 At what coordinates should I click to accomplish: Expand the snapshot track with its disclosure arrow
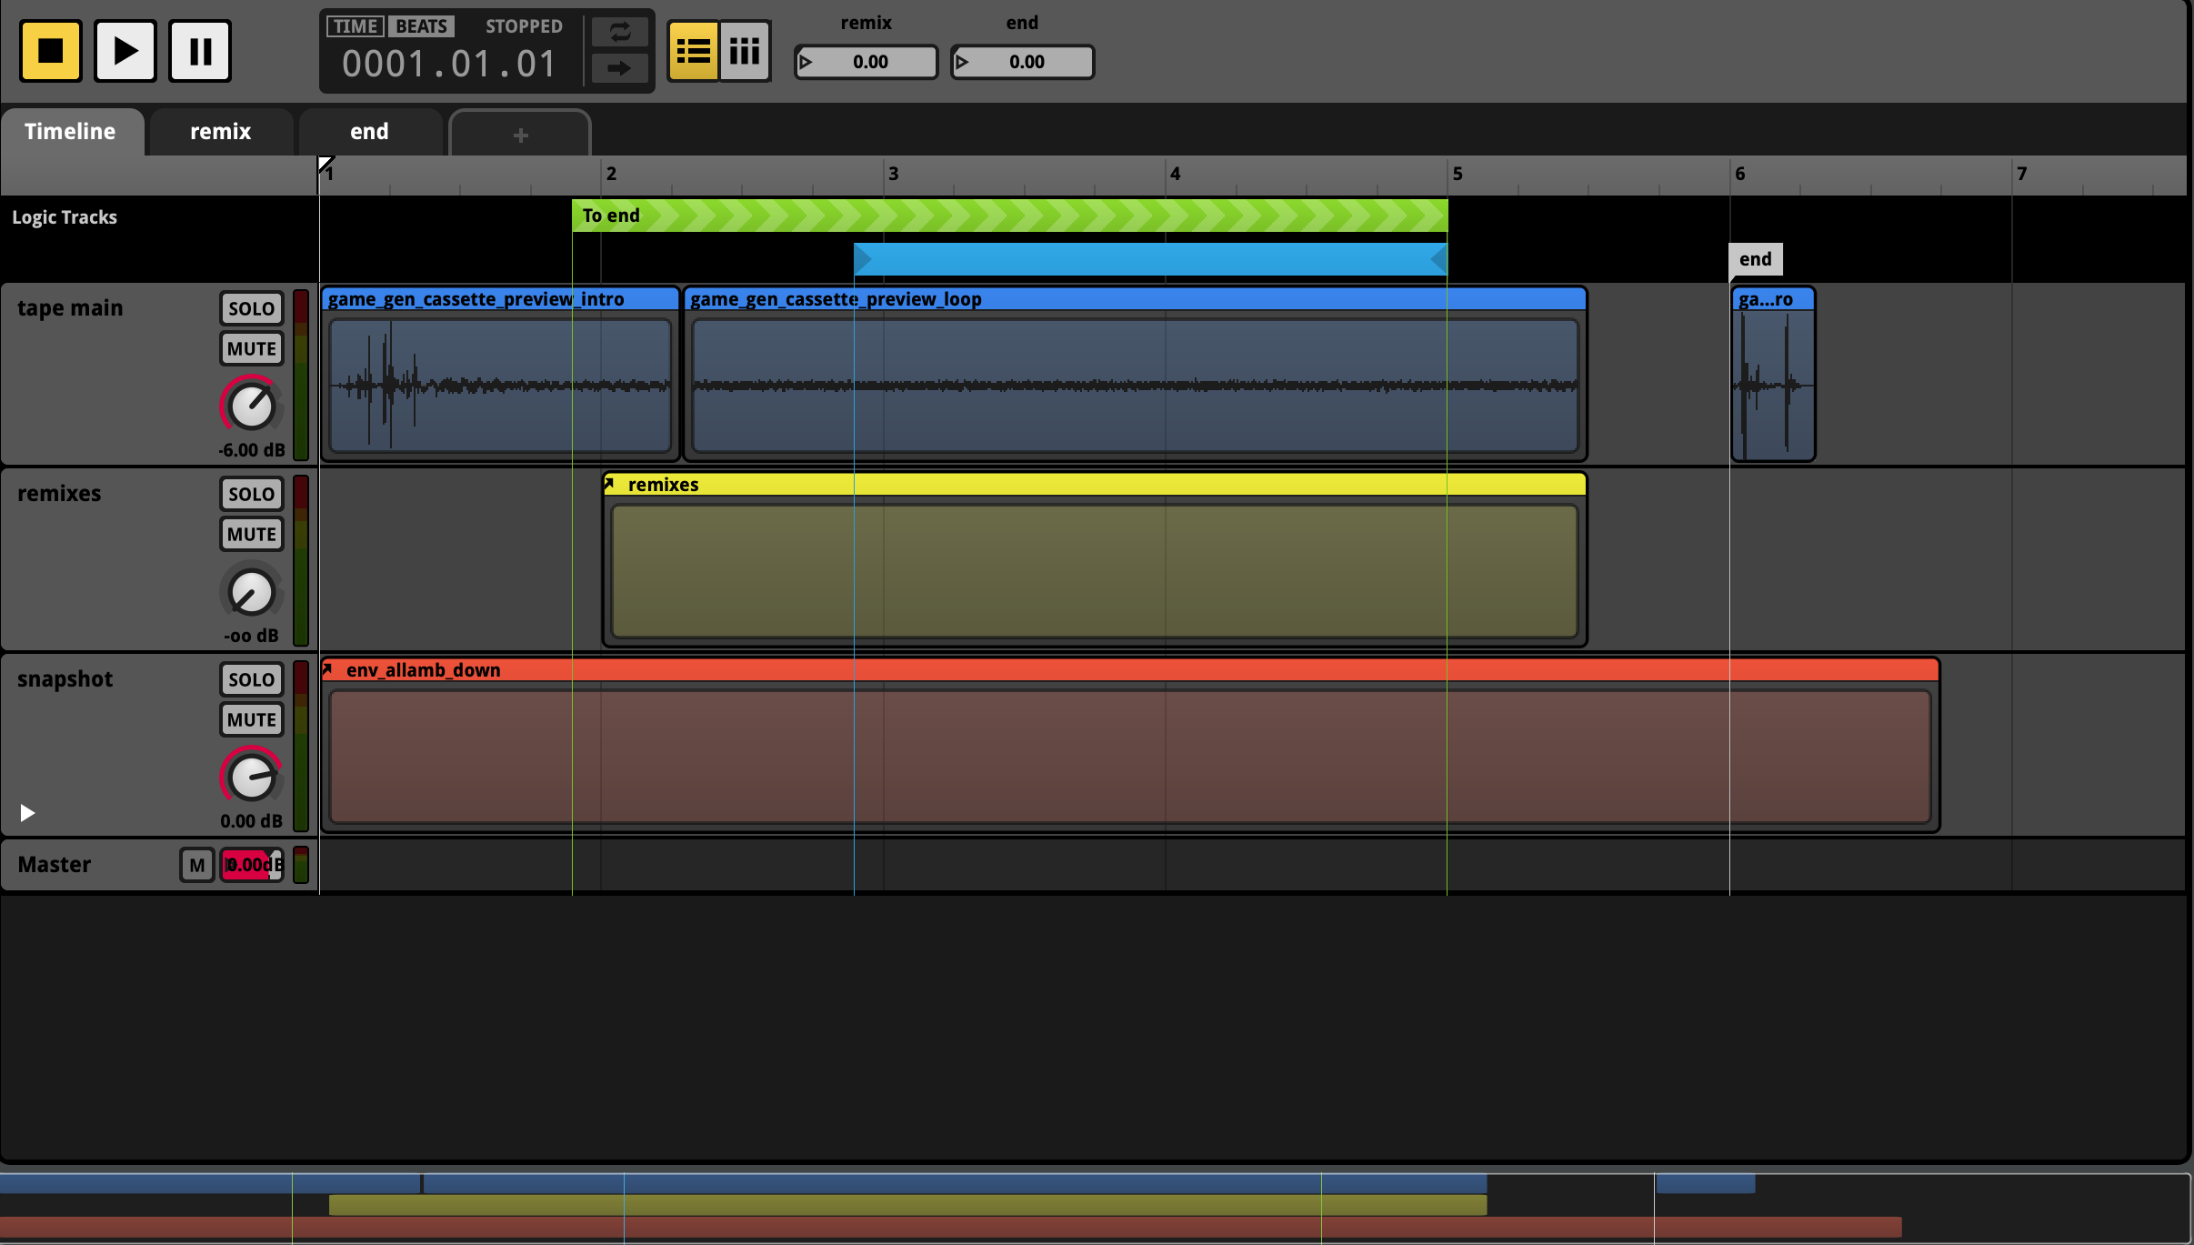pyautogui.click(x=26, y=812)
